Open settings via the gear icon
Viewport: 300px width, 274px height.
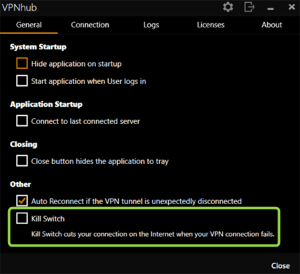click(x=228, y=7)
